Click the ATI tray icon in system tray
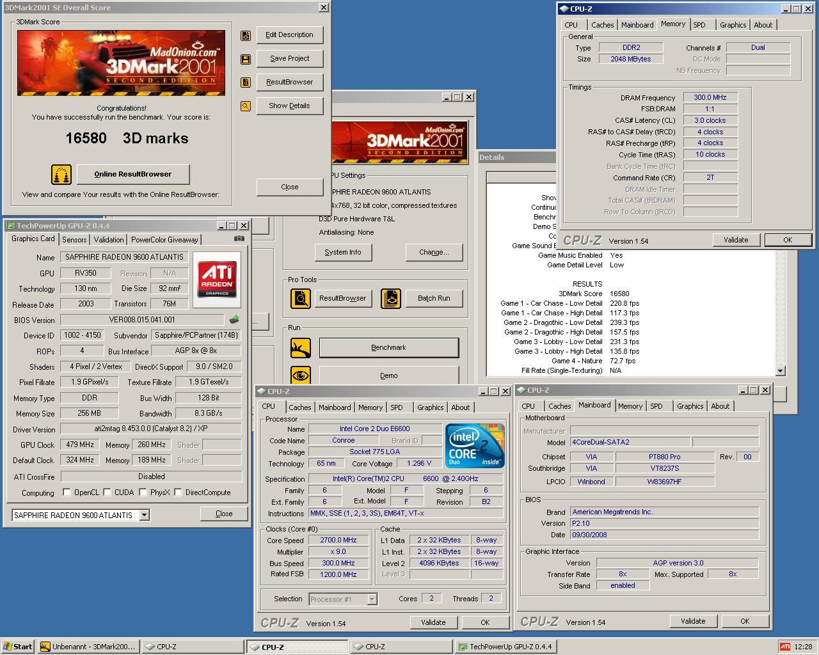The image size is (819, 655). pos(784,647)
